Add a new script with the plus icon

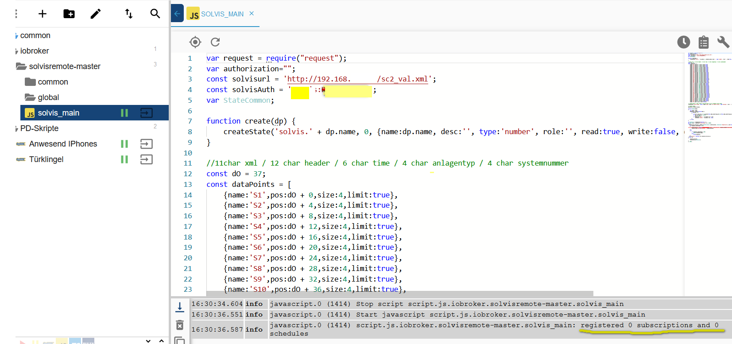coord(43,14)
